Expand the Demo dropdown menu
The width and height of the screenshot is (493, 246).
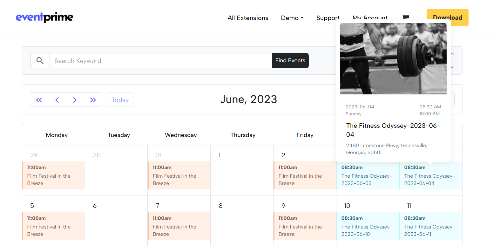tap(292, 18)
